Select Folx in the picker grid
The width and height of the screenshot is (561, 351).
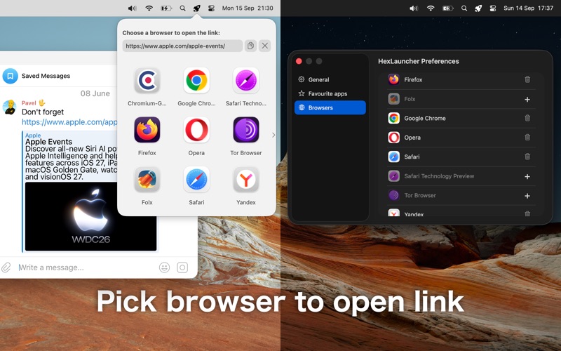coord(147,180)
